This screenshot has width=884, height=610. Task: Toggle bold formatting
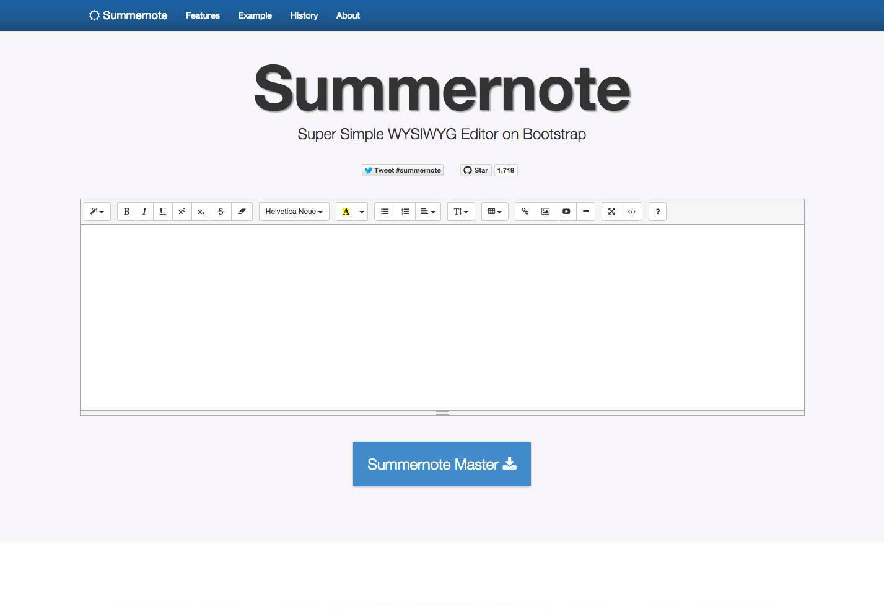point(126,212)
